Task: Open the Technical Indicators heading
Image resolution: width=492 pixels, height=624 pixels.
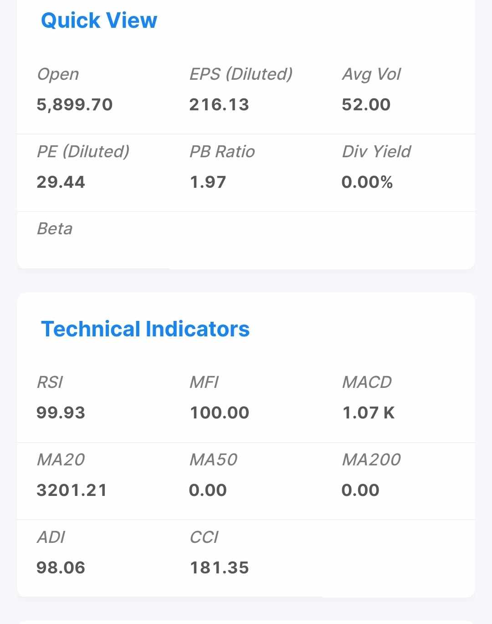Action: (145, 329)
